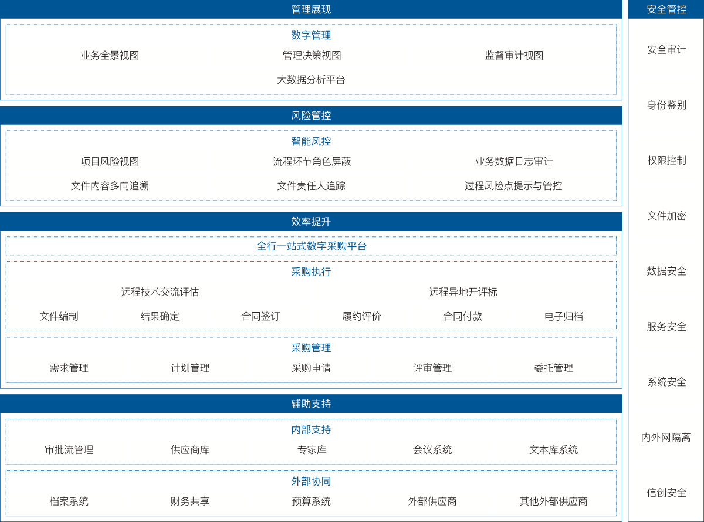Screen dimensions: 704x522
Task: Click the 安全管控 column header
Action: coord(666,9)
